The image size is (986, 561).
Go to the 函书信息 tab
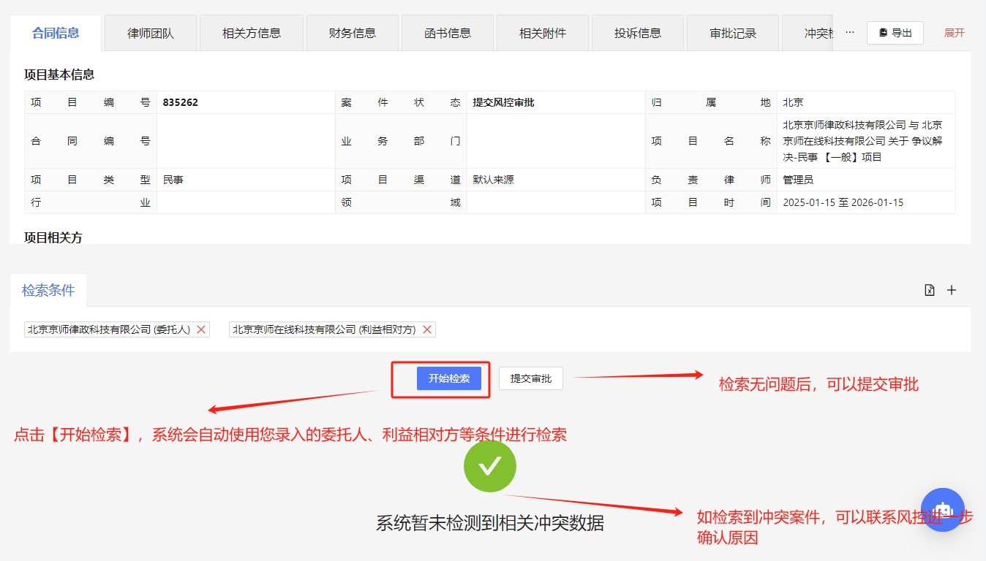click(x=448, y=33)
